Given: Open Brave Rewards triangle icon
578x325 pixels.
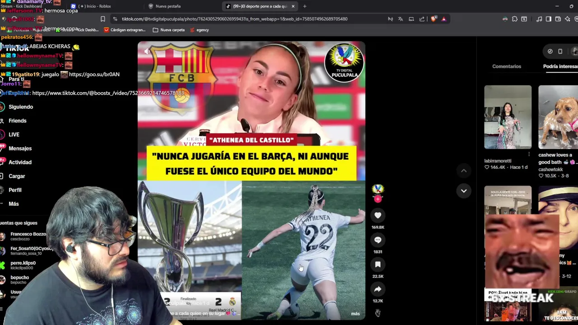Looking at the screenshot, I should pyautogui.click(x=444, y=19).
